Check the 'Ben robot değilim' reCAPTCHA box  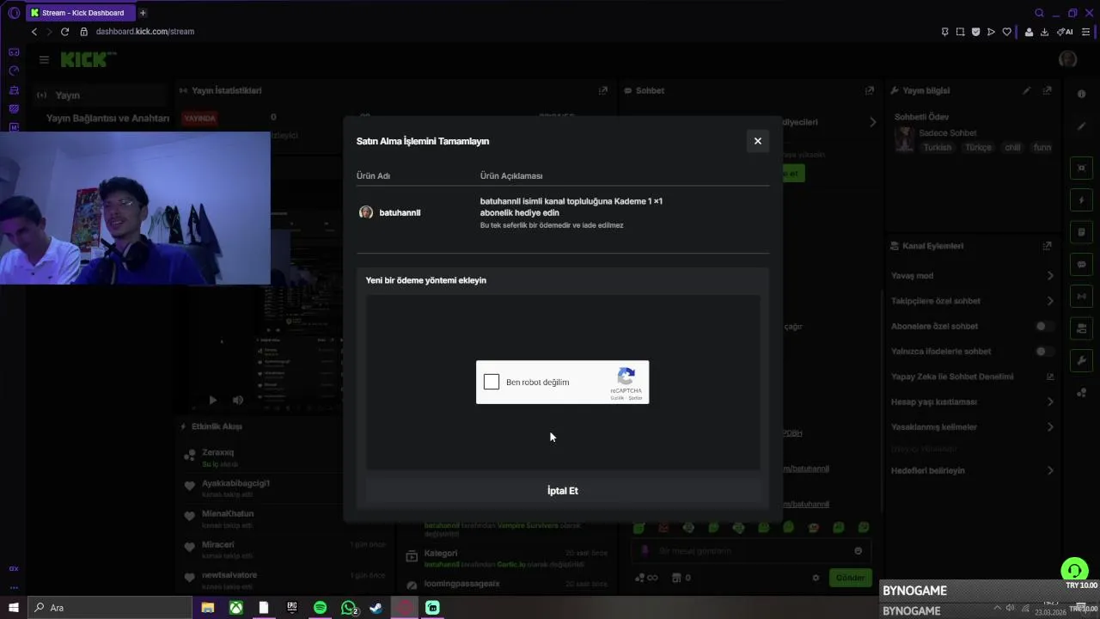(x=492, y=382)
